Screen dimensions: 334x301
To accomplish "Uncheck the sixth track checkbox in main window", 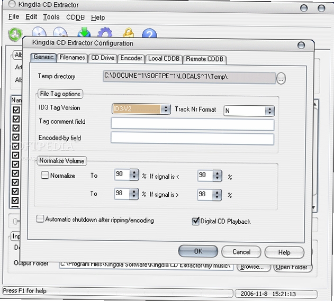I will pyautogui.click(x=16, y=155).
